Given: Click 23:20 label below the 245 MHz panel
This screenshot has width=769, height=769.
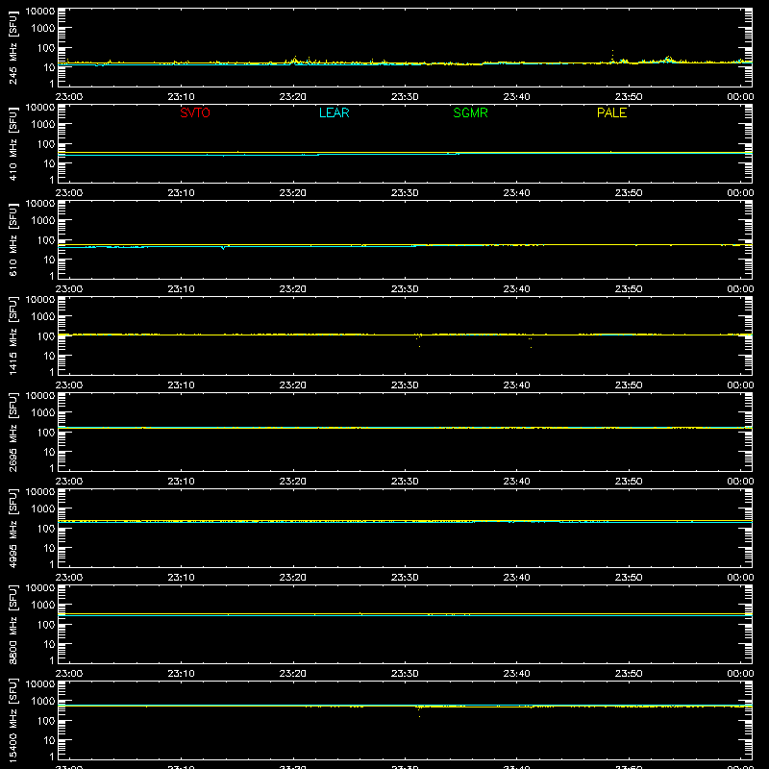Looking at the screenshot, I should [x=293, y=97].
